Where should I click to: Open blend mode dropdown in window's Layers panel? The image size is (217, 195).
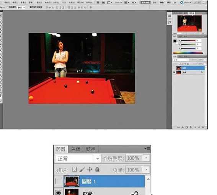click(181, 60)
